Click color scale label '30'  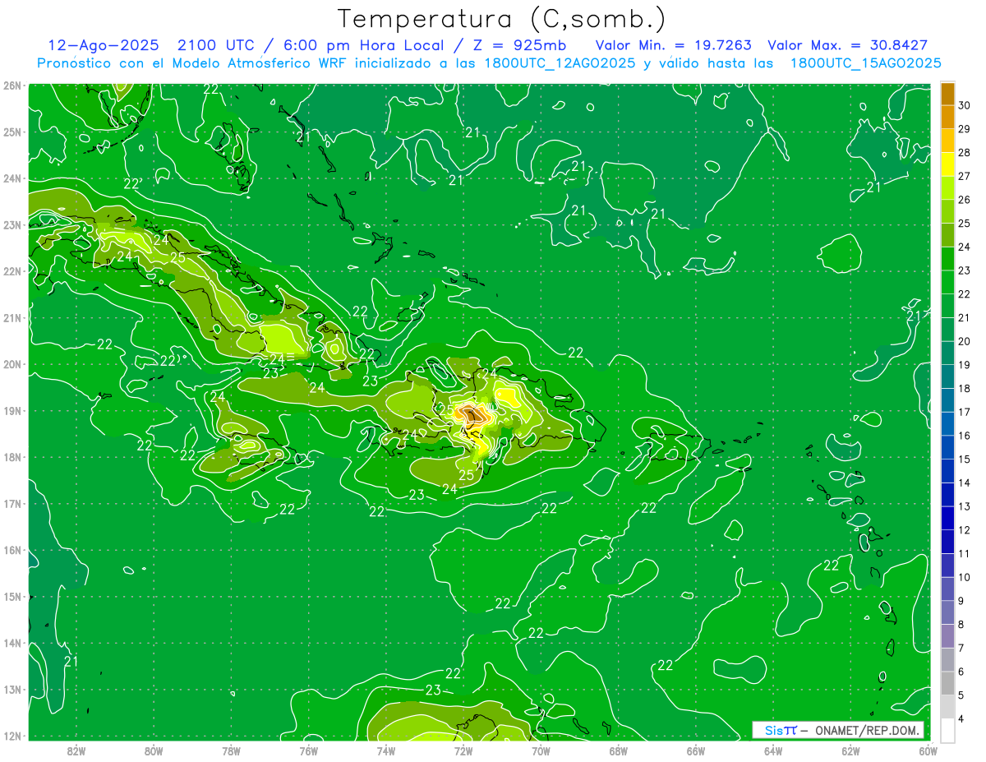[964, 105]
